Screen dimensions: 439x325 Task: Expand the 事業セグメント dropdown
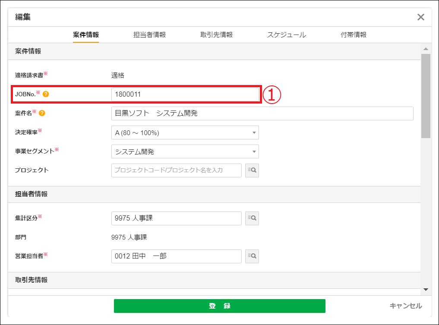click(x=185, y=151)
